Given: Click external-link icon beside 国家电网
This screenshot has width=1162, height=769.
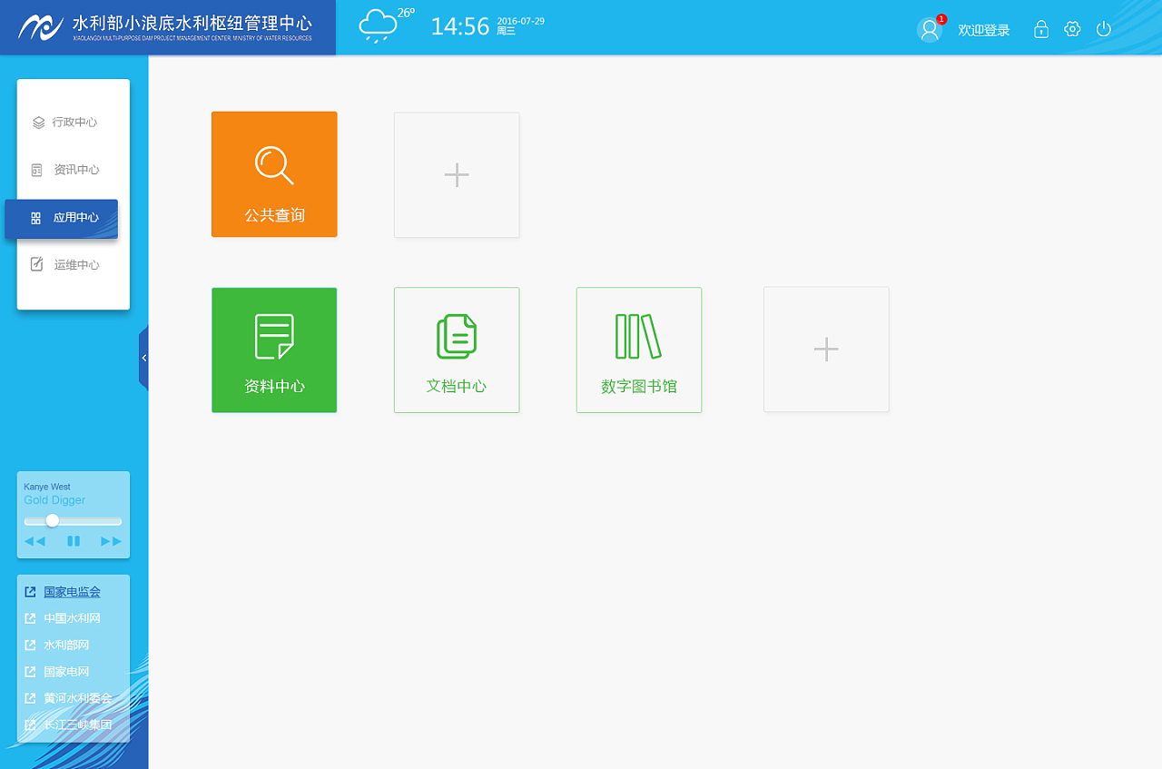Looking at the screenshot, I should click(x=30, y=672).
